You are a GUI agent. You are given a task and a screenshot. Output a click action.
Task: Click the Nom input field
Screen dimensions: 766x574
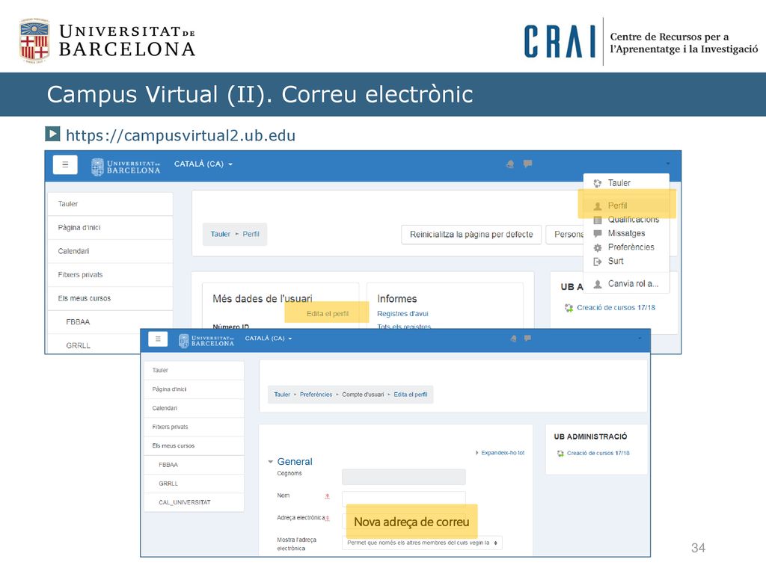coord(403,498)
